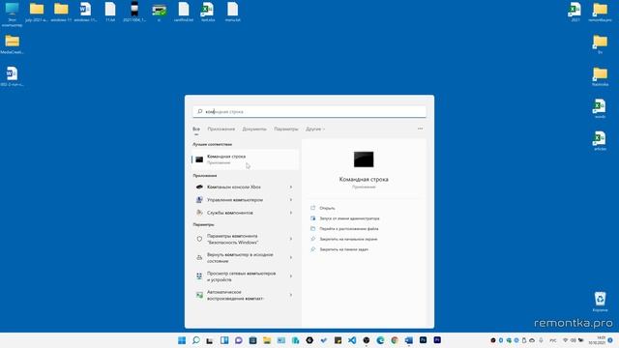The height and width of the screenshot is (348, 619).
Task: Select the 11.txt file on the desktop
Action: click(x=110, y=12)
